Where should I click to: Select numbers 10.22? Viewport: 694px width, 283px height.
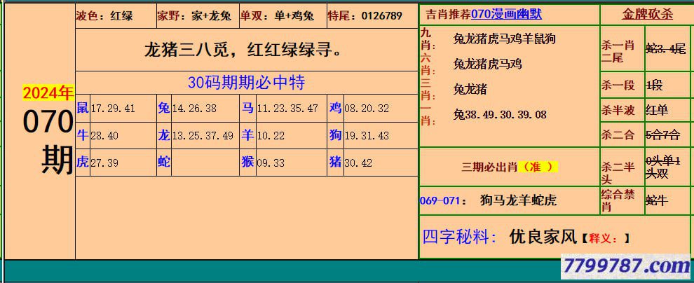coord(271,136)
